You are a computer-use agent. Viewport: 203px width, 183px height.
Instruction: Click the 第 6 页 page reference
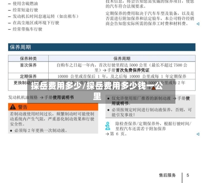[x=119, y=134]
